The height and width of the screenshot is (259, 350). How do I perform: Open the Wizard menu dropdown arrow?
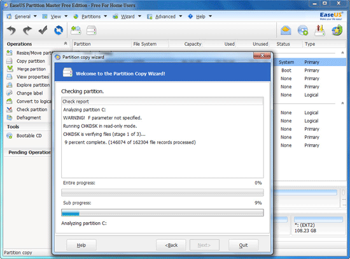[139, 17]
